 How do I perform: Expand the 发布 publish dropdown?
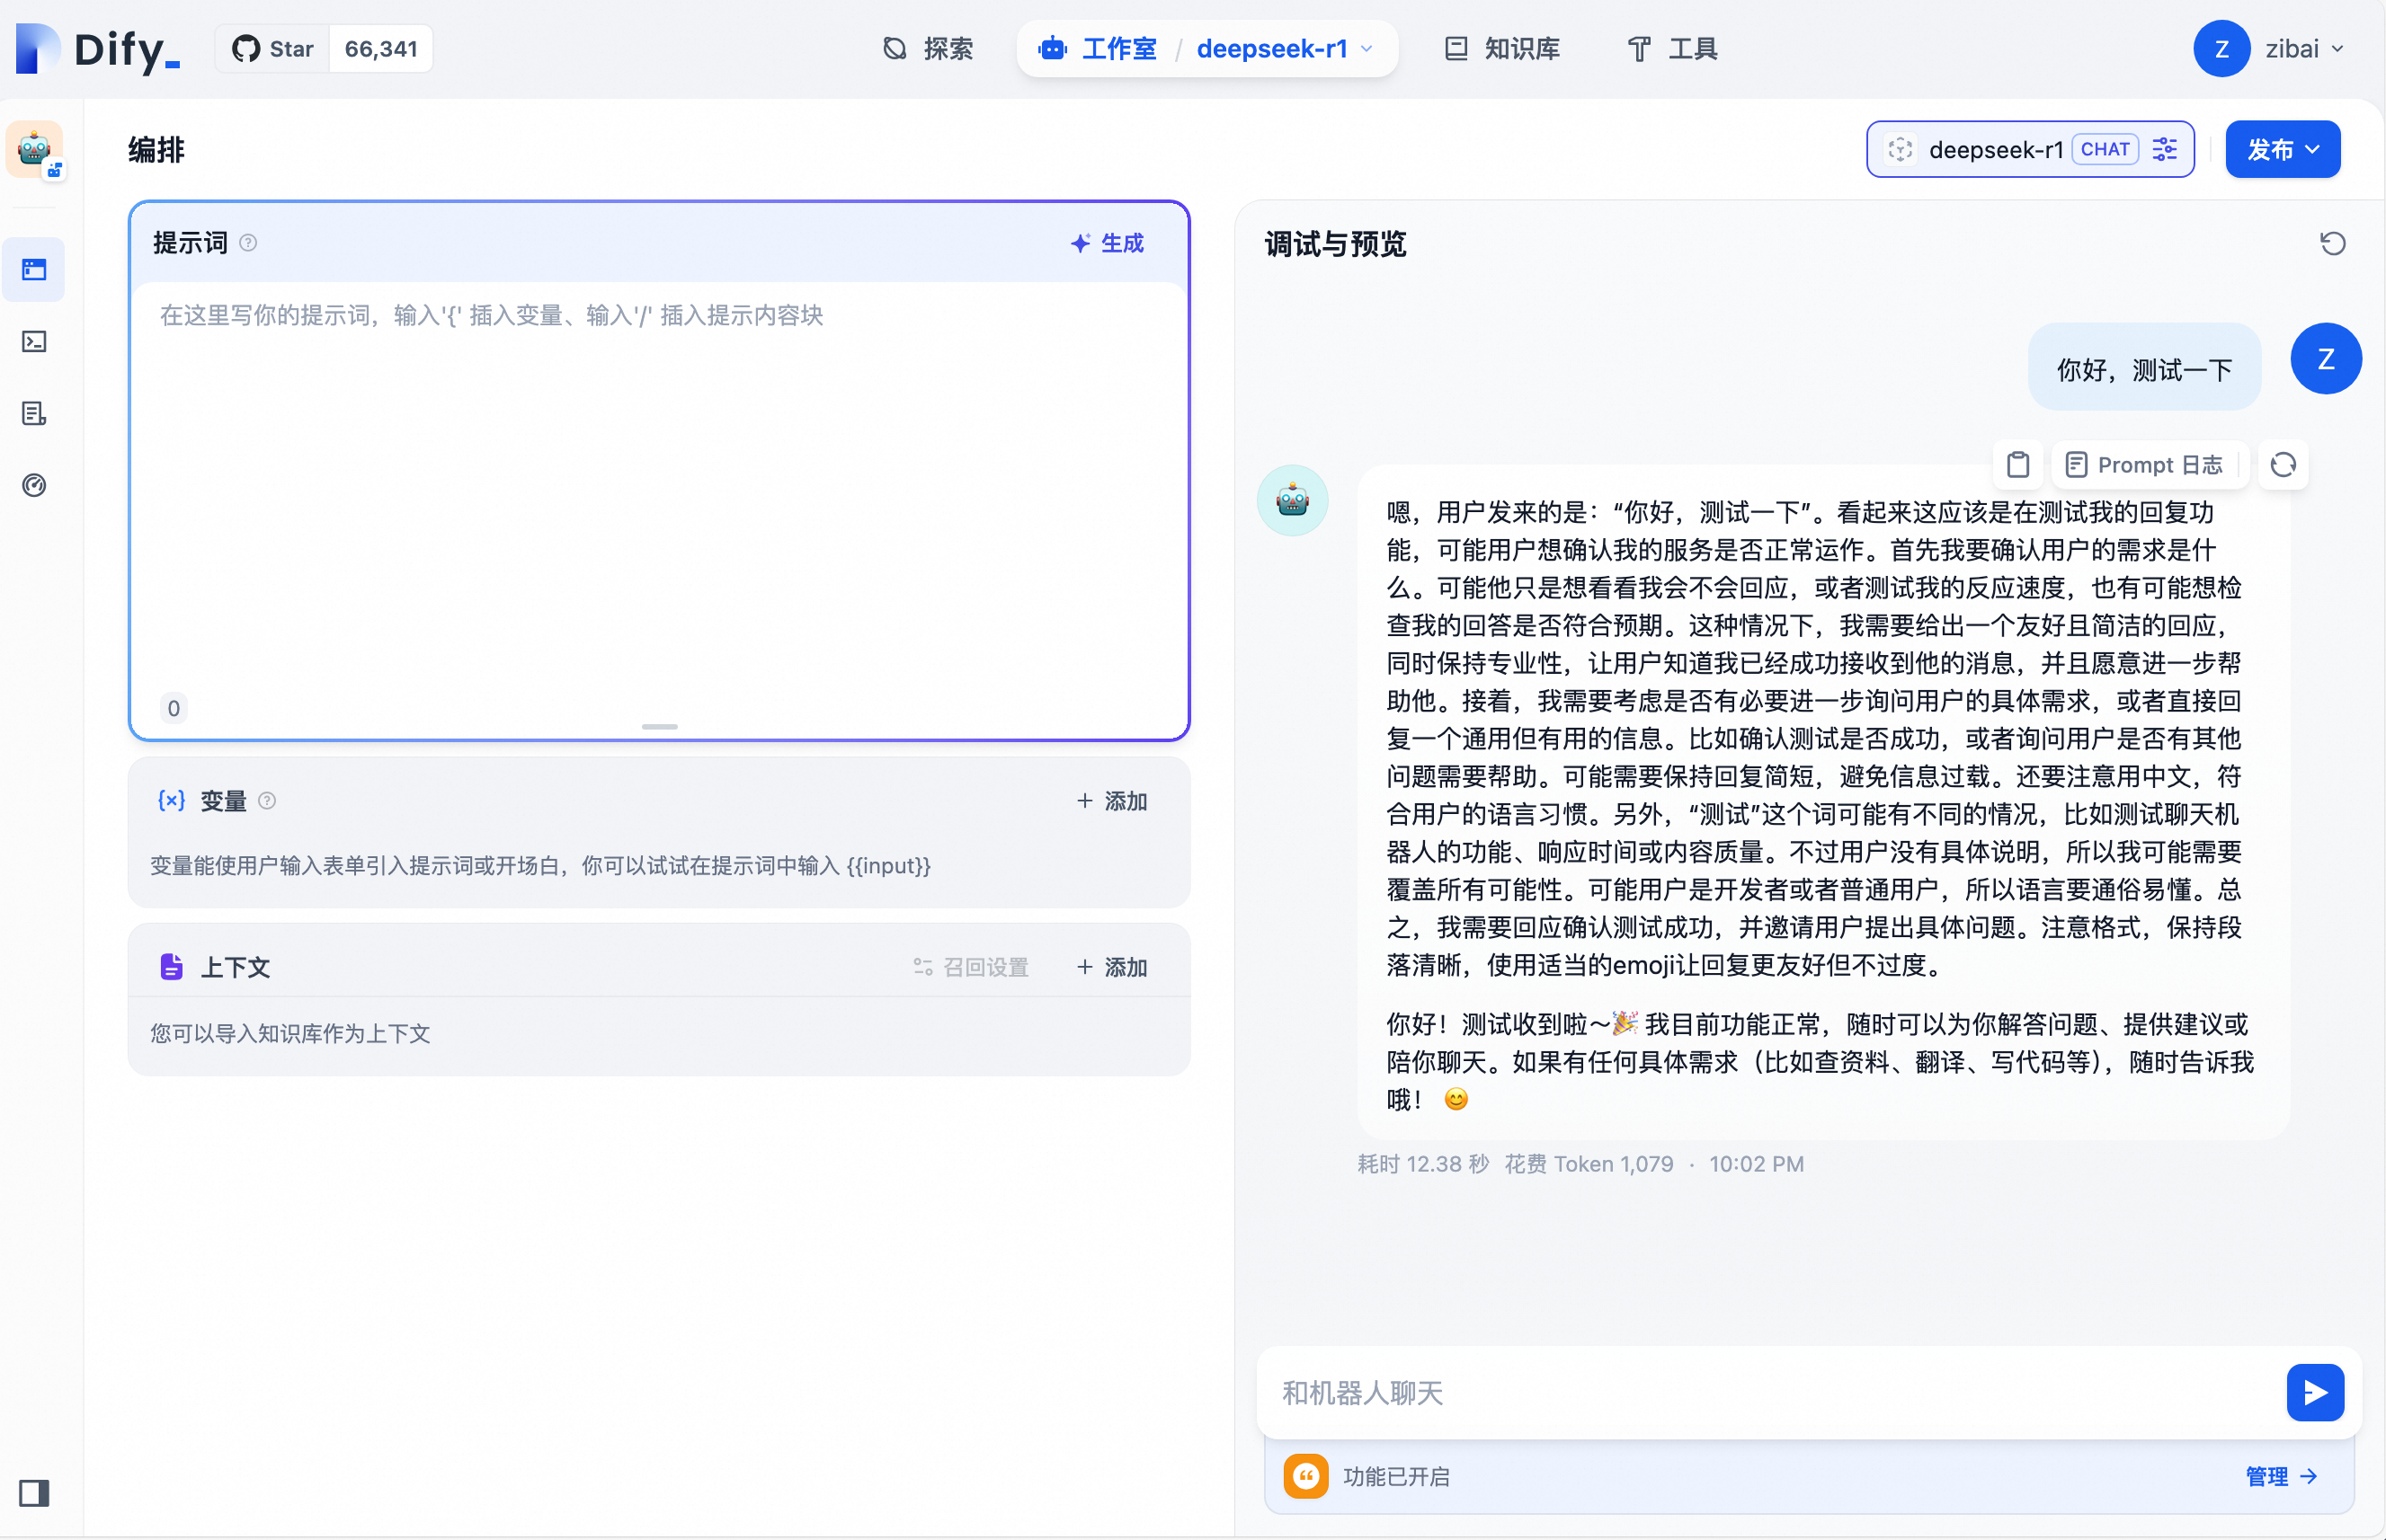click(x=2282, y=150)
